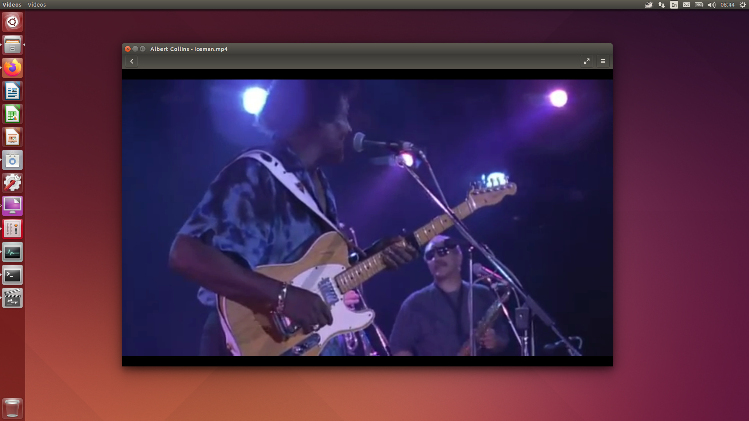Open LibreOffice Impress presentation app
Screen dimensions: 749x421
coord(12,137)
